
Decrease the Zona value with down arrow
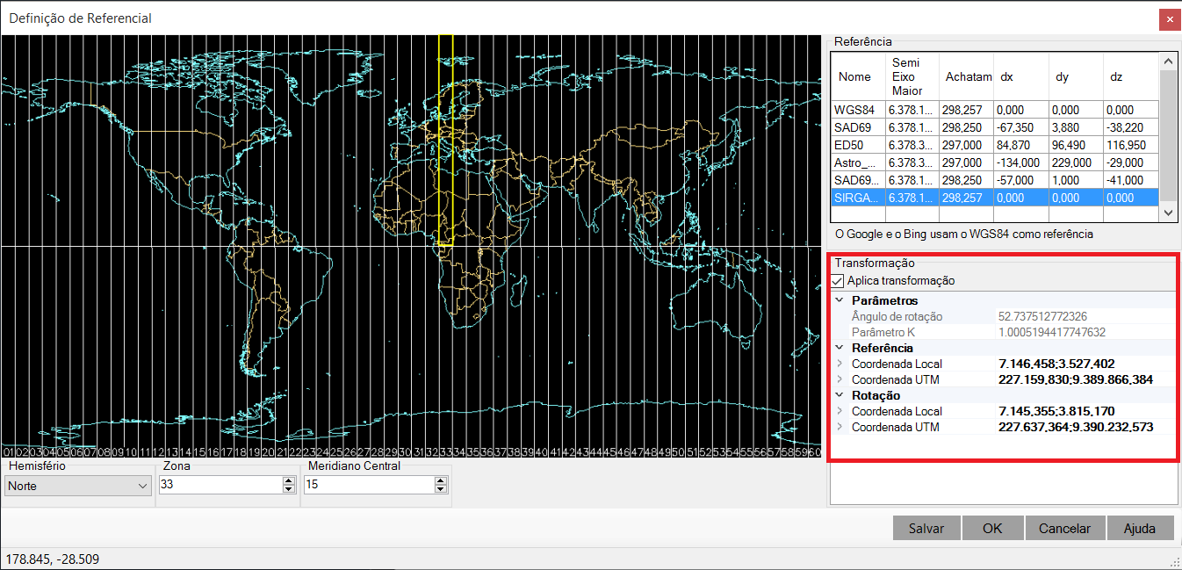click(289, 489)
